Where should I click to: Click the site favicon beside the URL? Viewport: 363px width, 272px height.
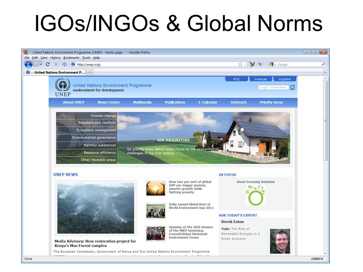tap(73, 64)
